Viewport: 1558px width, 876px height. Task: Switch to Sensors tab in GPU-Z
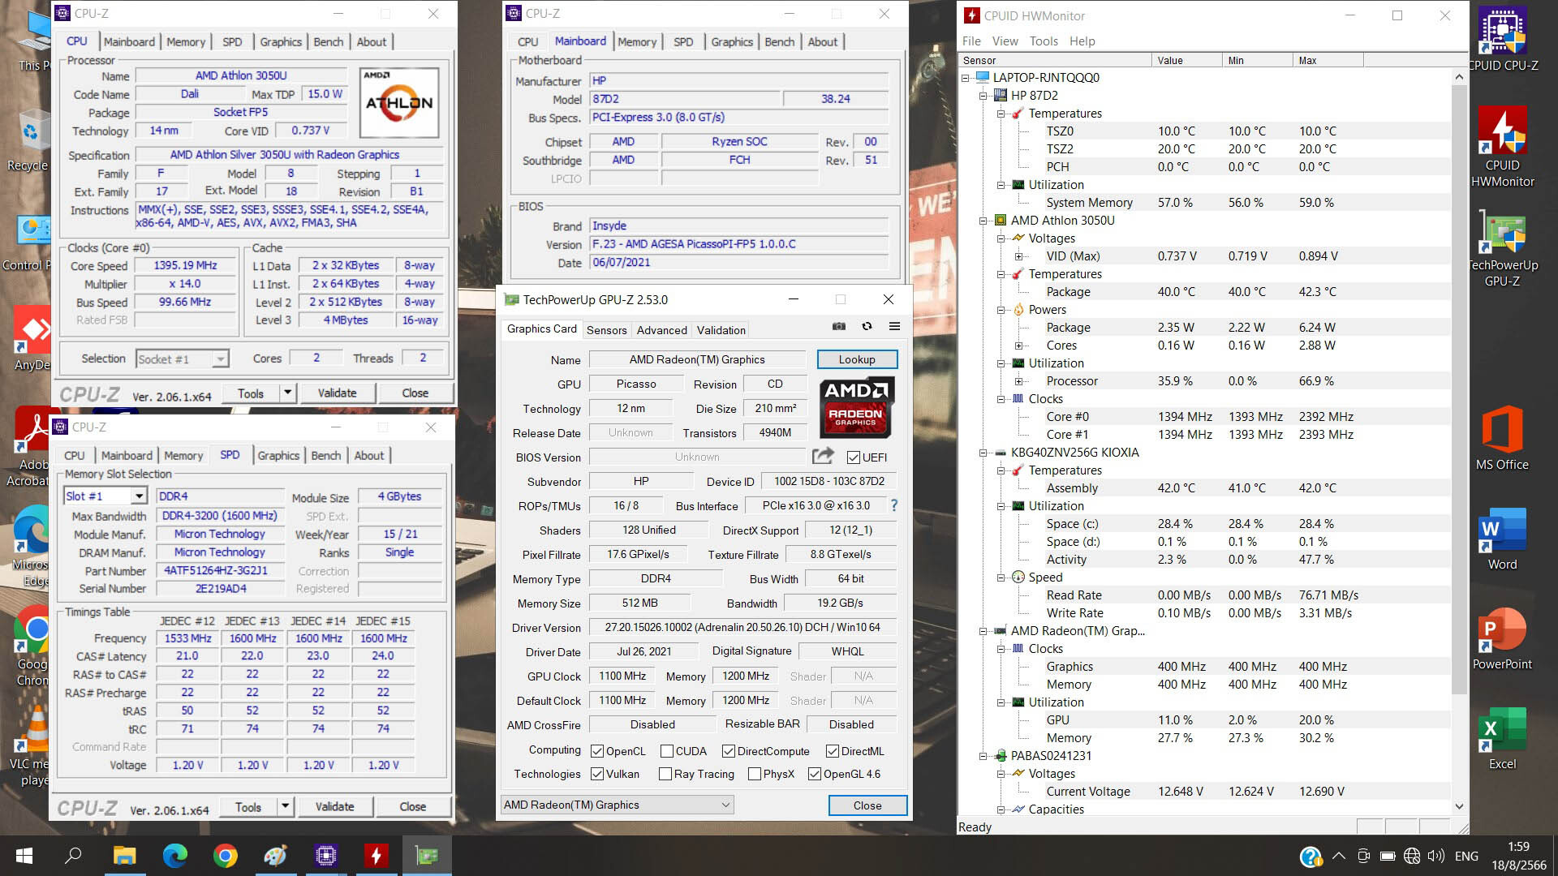606,330
